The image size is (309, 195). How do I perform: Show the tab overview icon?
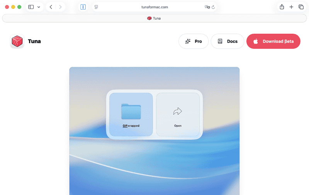(301, 7)
